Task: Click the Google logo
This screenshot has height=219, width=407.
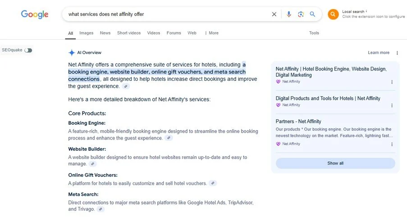Action: tap(35, 14)
